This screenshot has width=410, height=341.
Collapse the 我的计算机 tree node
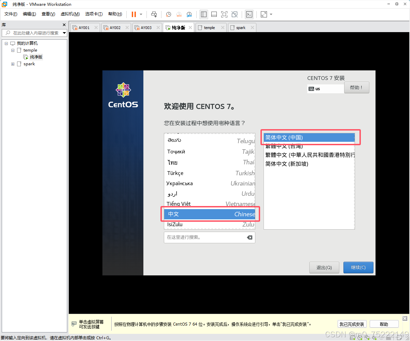click(6, 43)
